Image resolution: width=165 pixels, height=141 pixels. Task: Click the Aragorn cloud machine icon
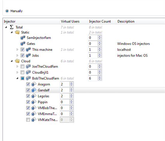(x=34, y=84)
